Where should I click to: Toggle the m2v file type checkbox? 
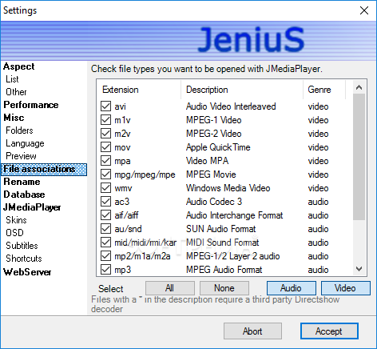point(105,134)
